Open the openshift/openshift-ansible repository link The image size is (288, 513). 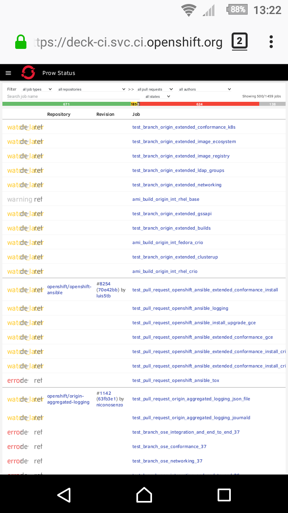tap(69, 290)
